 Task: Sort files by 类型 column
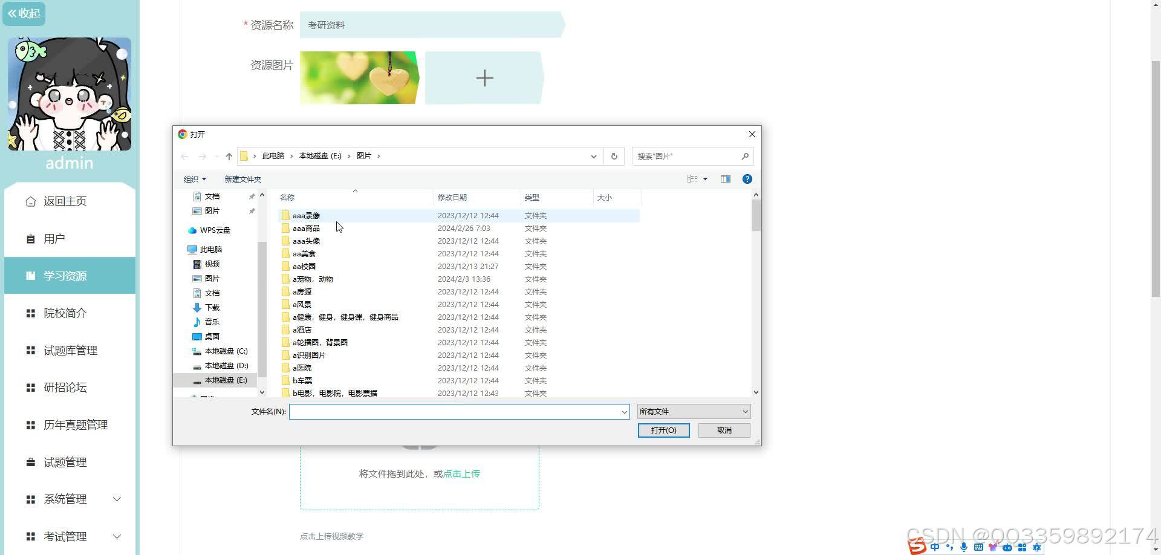557,198
